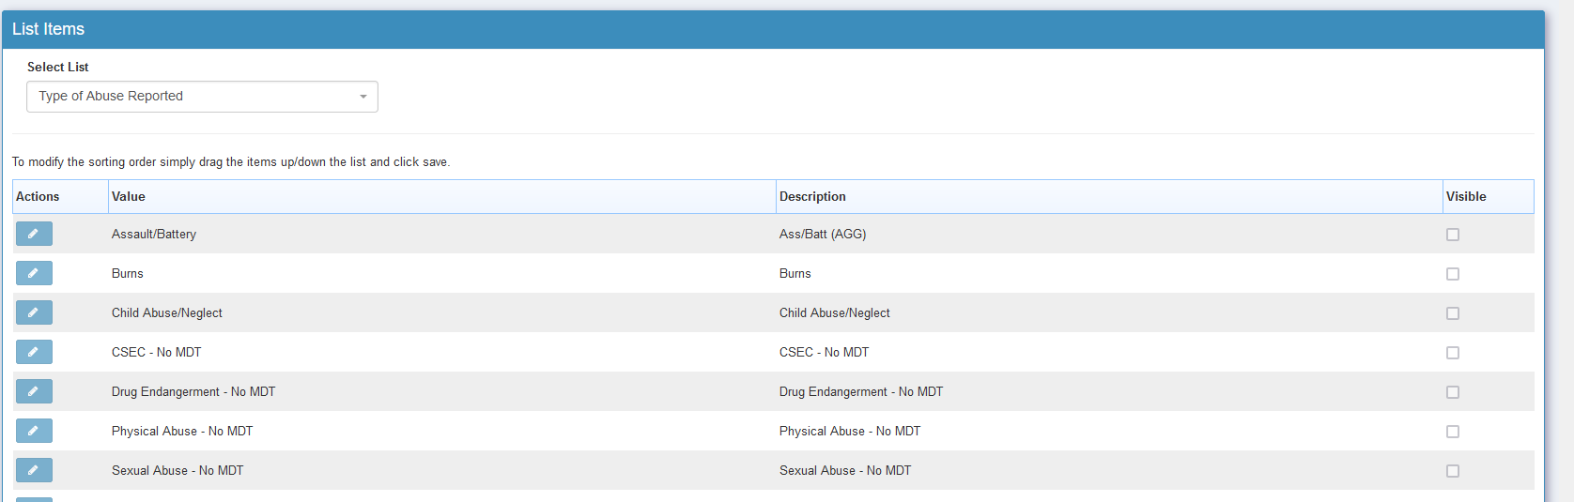Select the Ass/Batt (AGG) description cell
1574x502 pixels.
tap(823, 234)
